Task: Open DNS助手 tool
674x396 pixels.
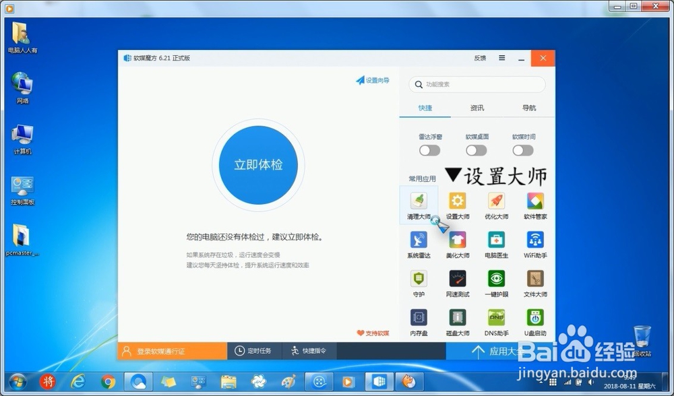Action: pos(497,323)
